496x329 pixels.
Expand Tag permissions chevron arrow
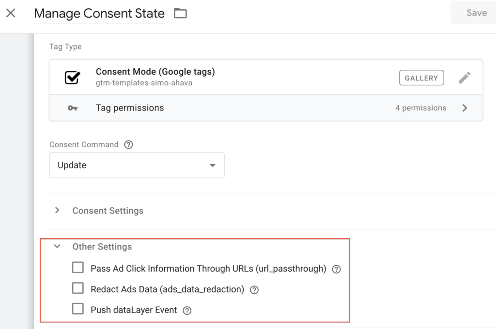465,108
